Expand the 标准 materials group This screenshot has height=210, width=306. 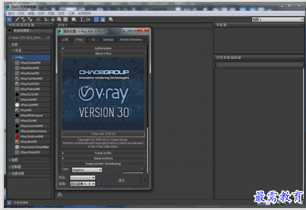31,50
